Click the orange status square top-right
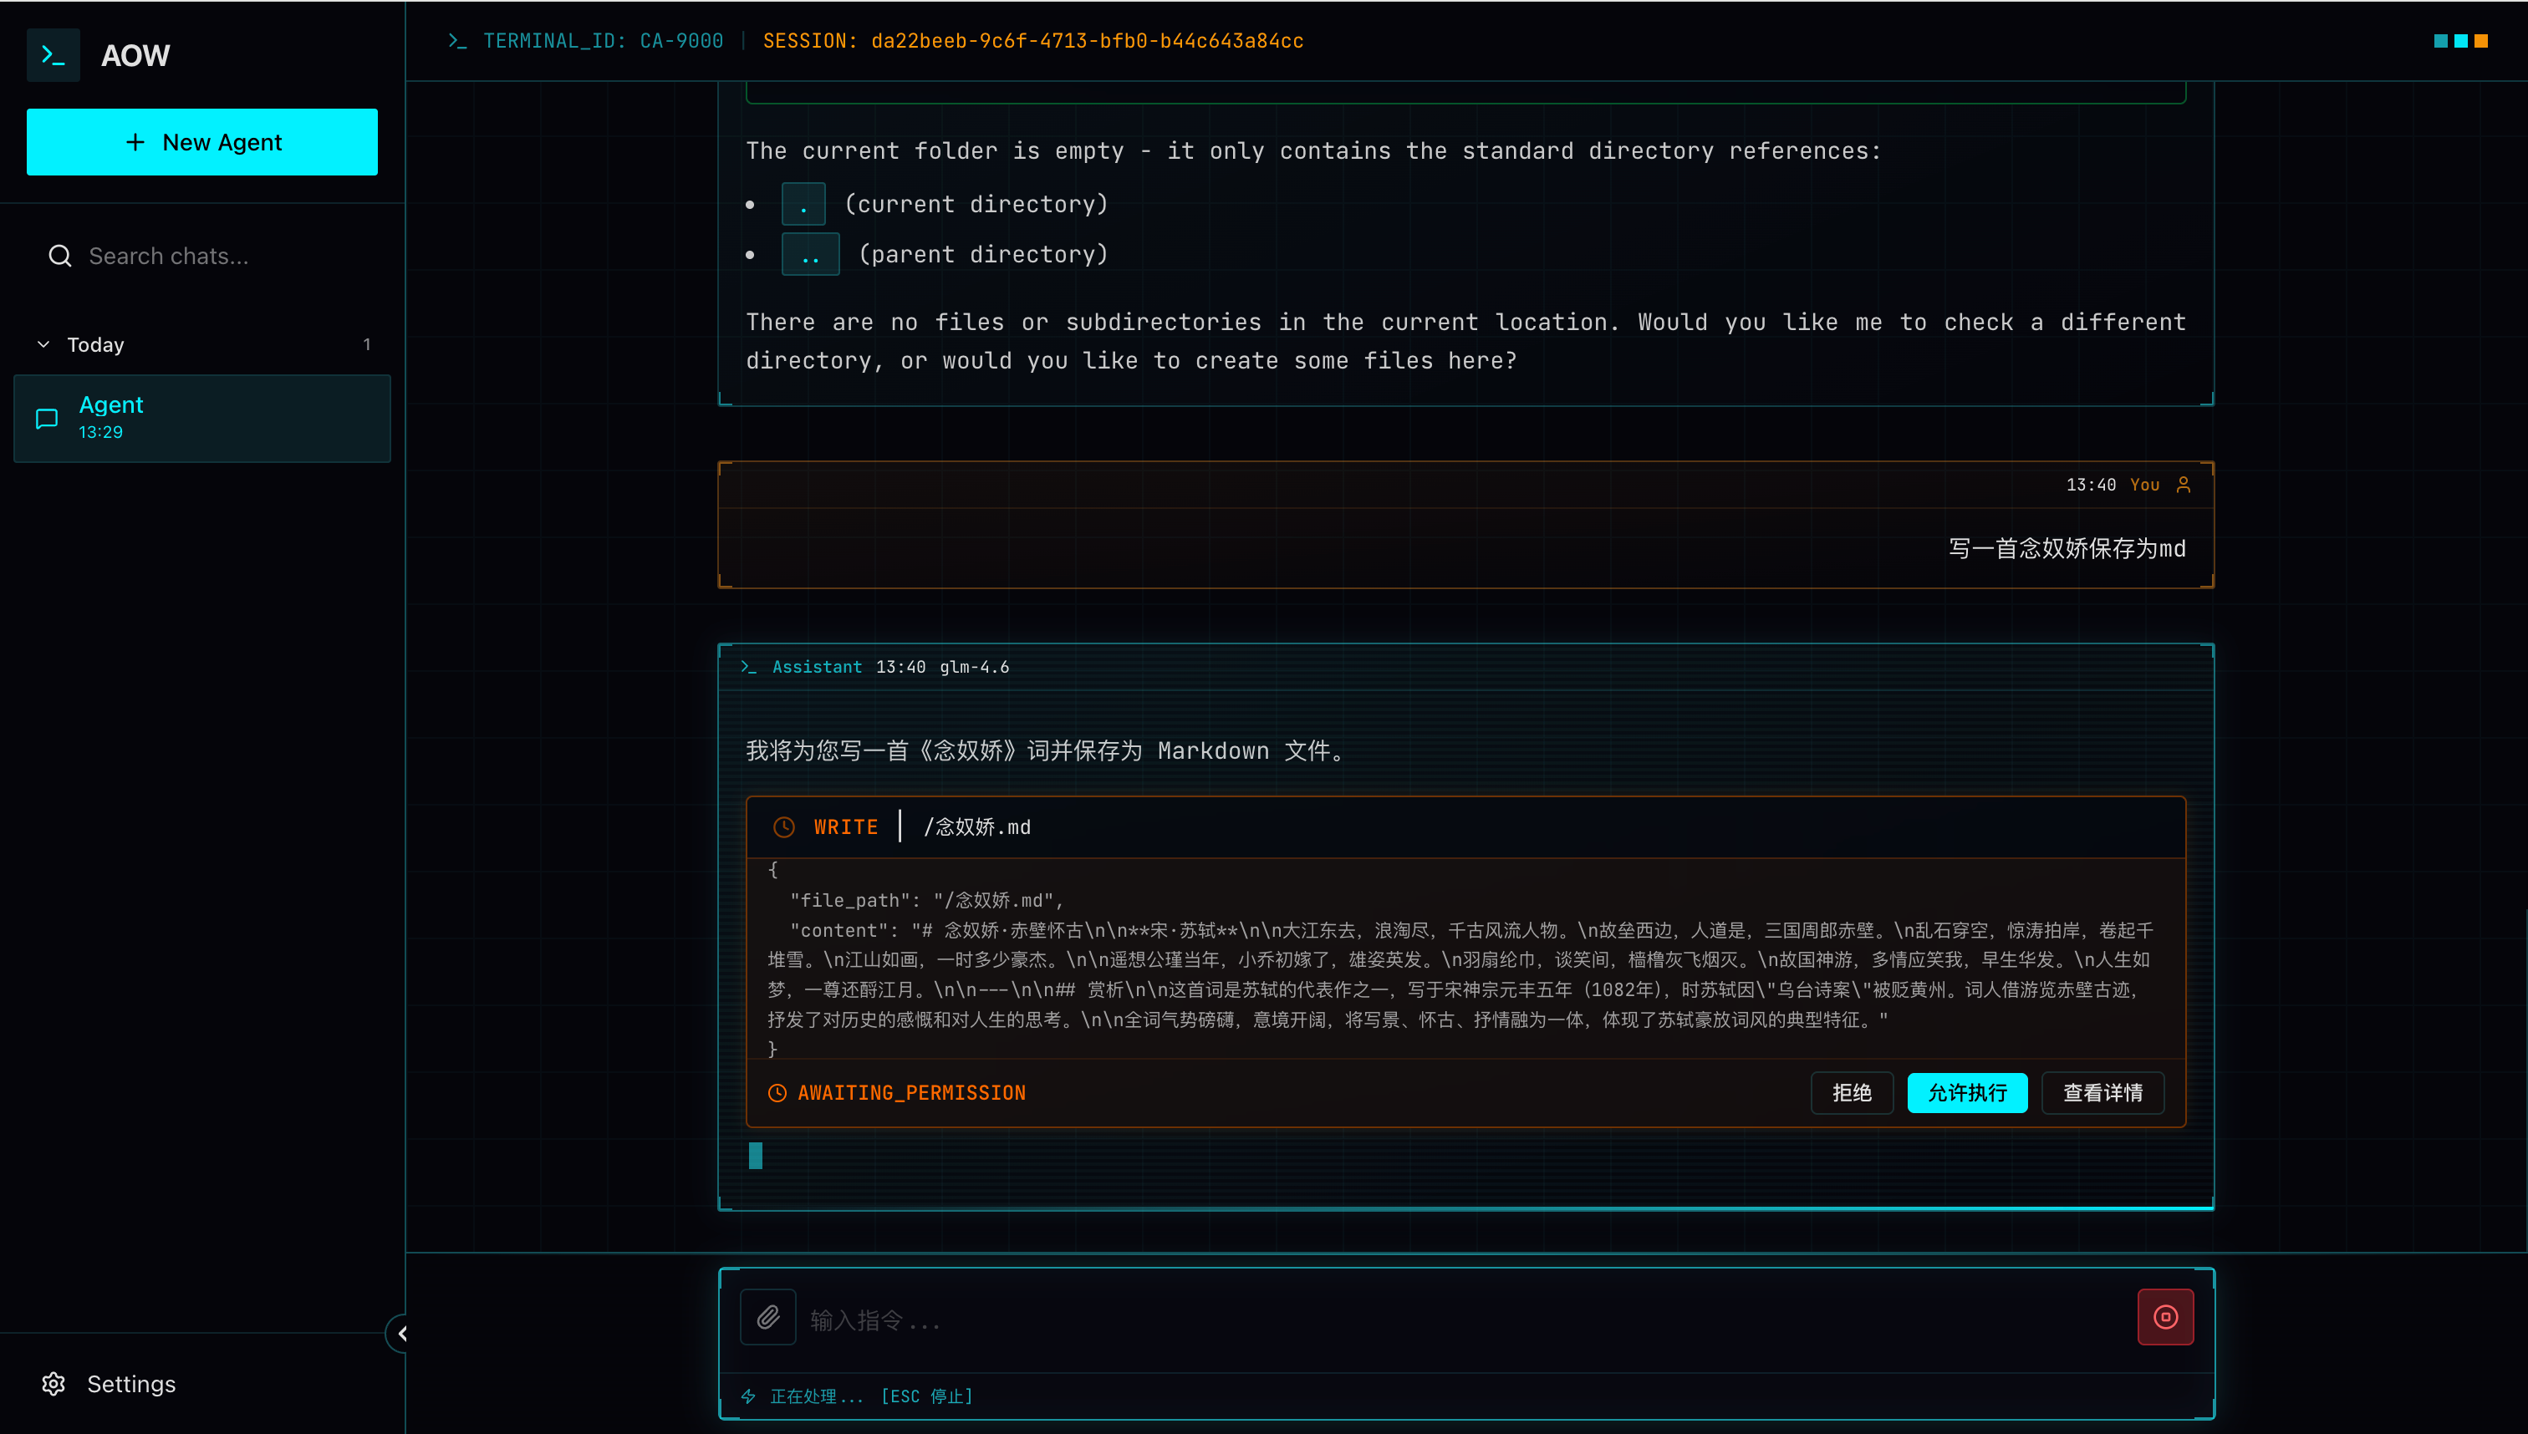2528x1434 pixels. click(2480, 40)
